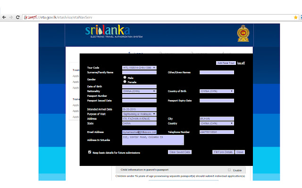Click the browser back arrow
The image size is (302, 188).
click(x=4, y=17)
